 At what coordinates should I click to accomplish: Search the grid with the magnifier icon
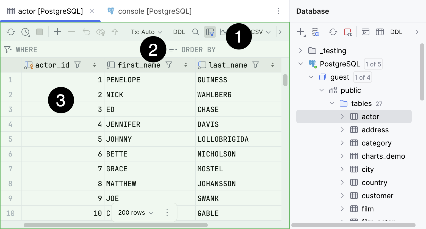pos(196,32)
